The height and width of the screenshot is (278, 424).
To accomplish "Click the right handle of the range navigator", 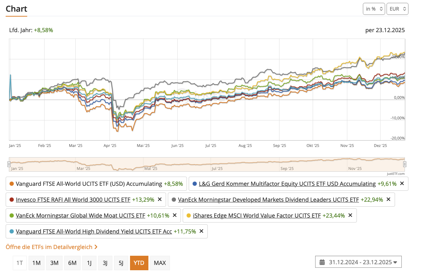I will 405,164.
